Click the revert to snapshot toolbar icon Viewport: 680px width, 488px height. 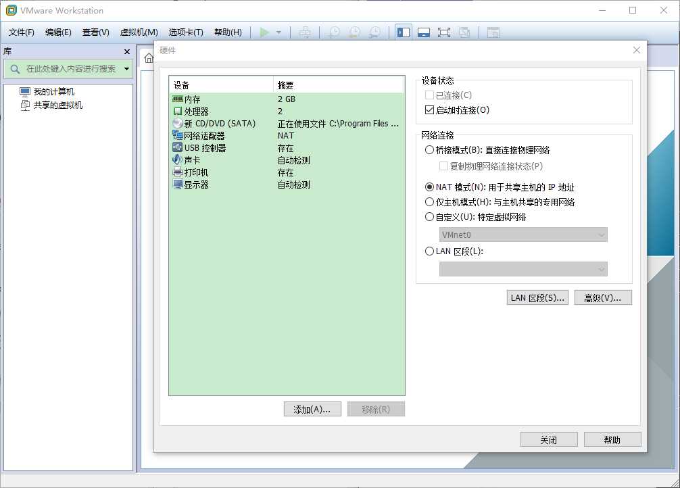point(355,32)
